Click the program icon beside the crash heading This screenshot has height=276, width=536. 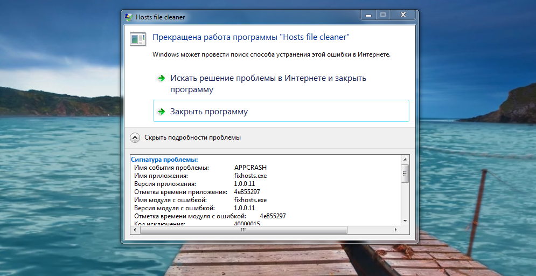pos(138,39)
